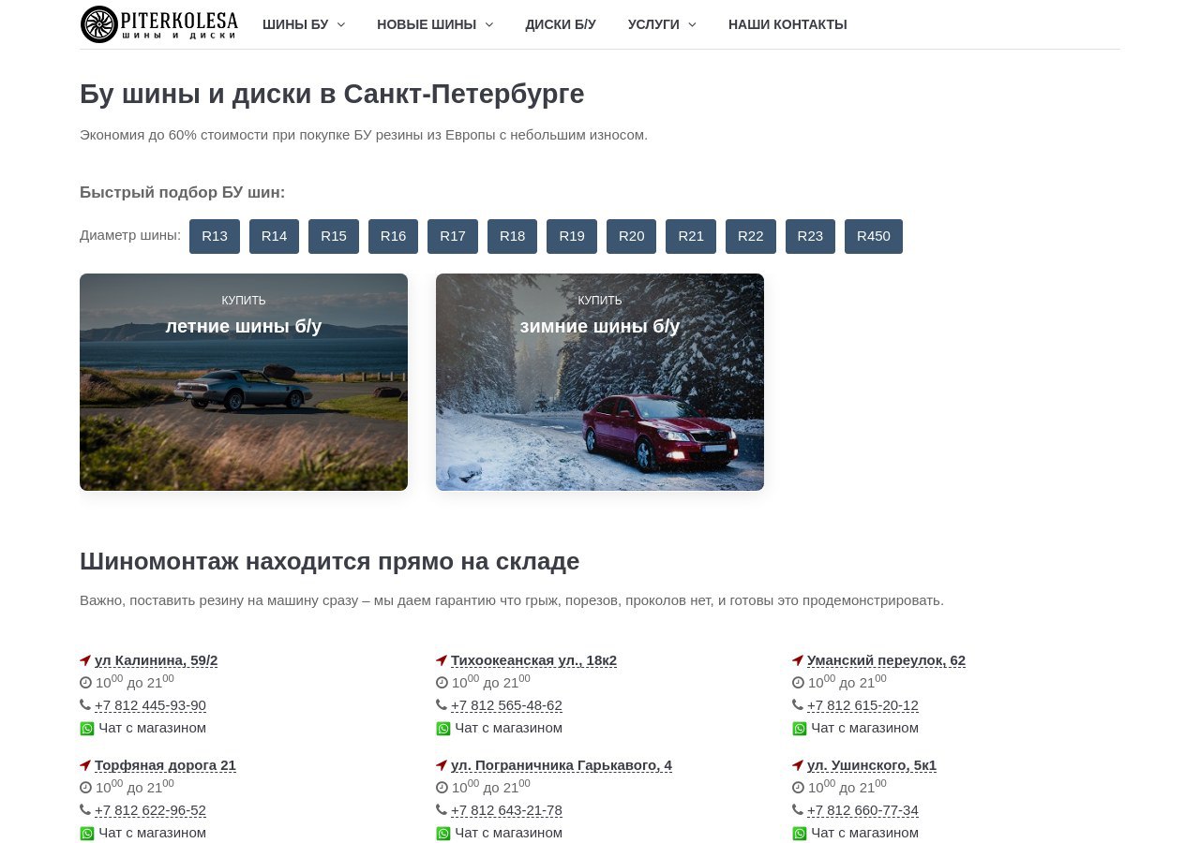Click phone icon beside +7 812 622-96-52

tap(85, 810)
